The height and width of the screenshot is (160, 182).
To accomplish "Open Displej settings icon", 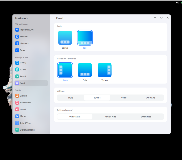I will [x=17, y=63].
